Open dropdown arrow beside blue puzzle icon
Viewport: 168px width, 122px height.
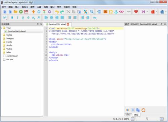[166, 12]
